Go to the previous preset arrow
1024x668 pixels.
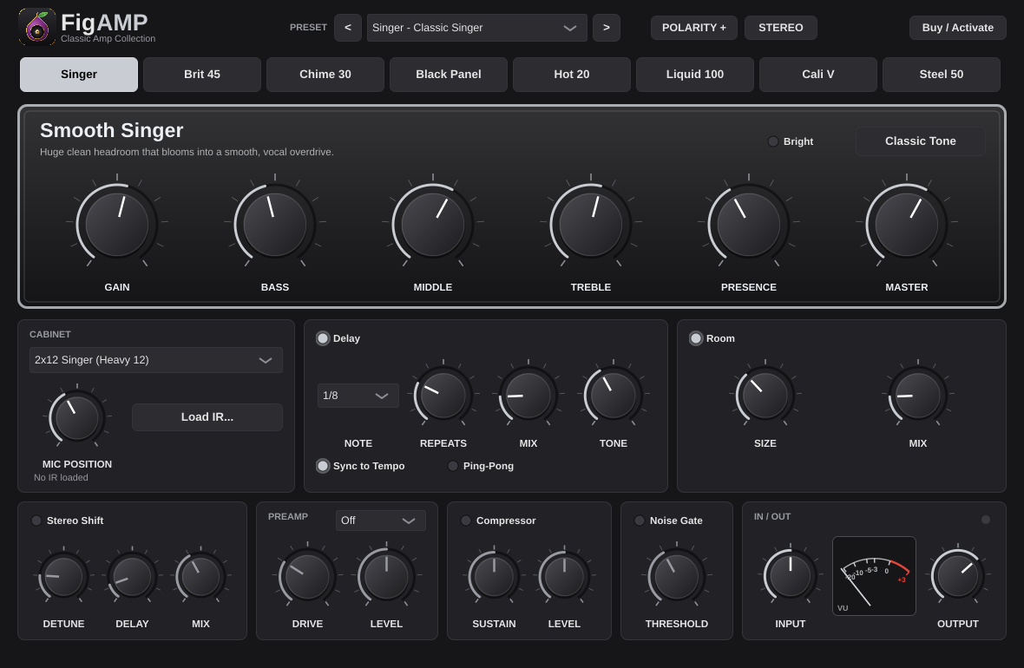click(348, 28)
